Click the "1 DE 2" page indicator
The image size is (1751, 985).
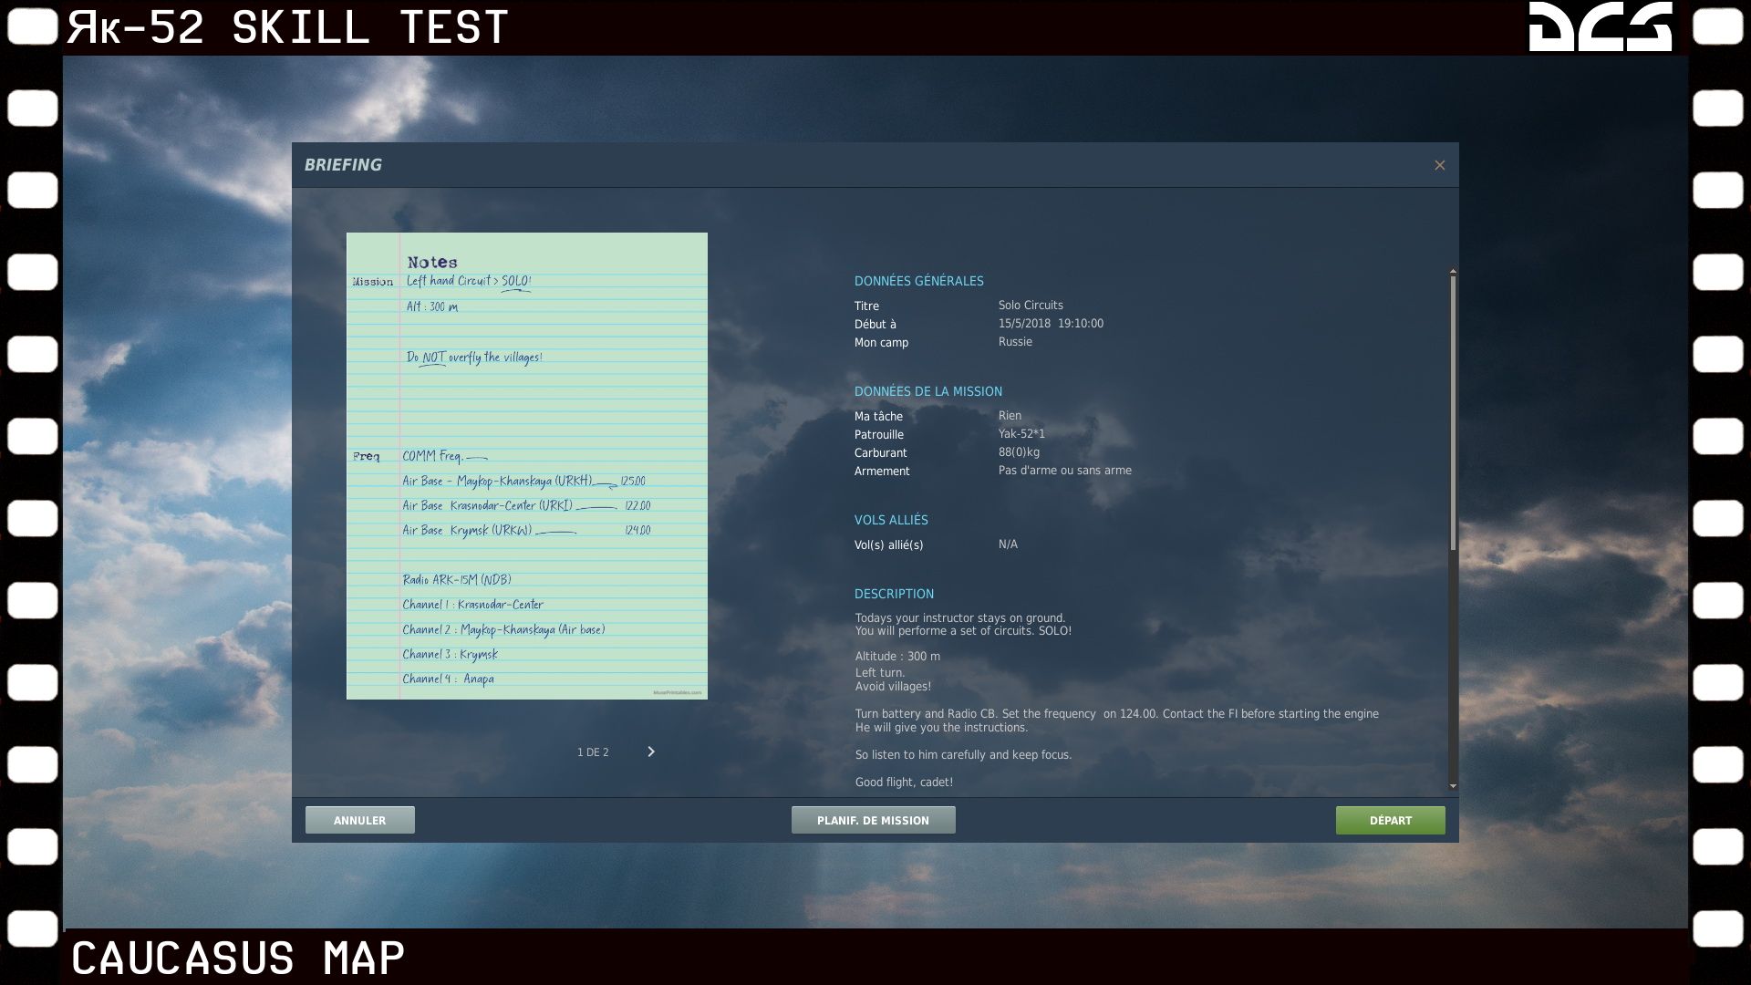tap(593, 752)
